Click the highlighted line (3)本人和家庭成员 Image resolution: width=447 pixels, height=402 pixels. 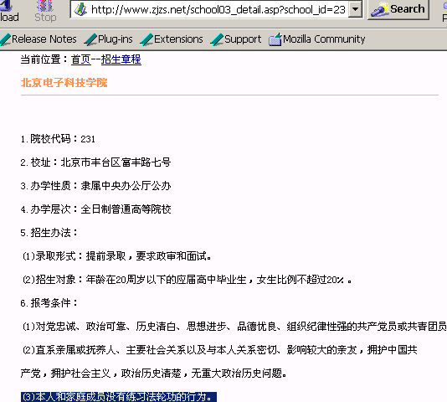tap(119, 397)
